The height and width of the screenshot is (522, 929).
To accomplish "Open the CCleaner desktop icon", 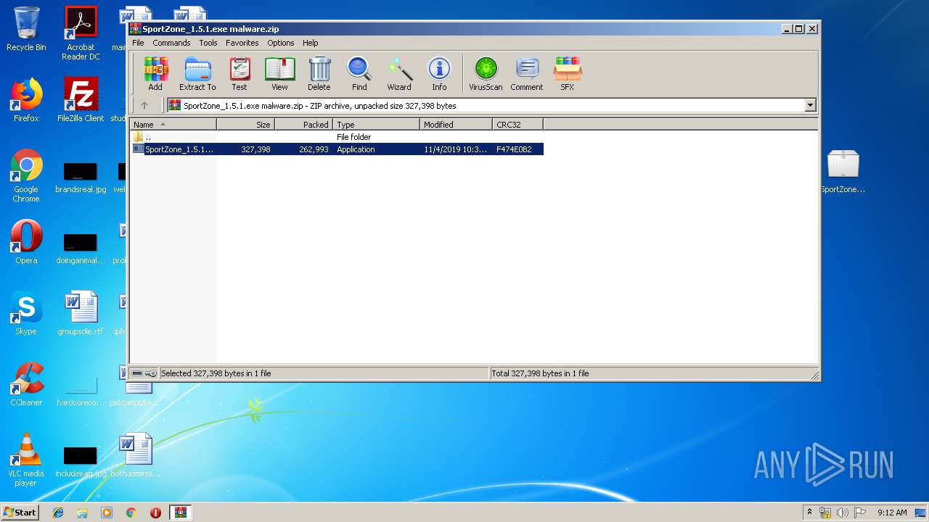I will [x=26, y=384].
